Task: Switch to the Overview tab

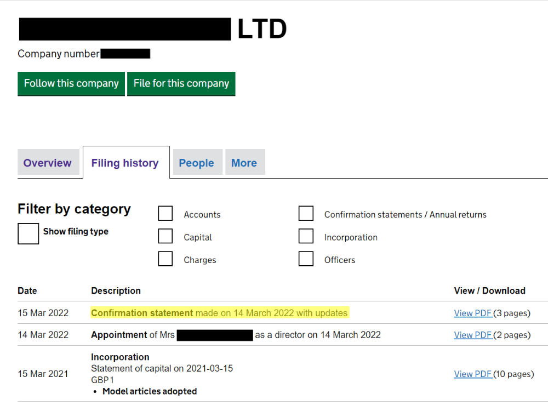Action: tap(48, 163)
